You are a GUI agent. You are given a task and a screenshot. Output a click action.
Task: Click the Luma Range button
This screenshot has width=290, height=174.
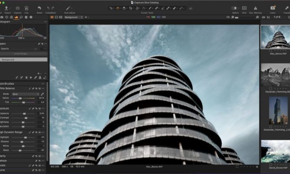21,53
